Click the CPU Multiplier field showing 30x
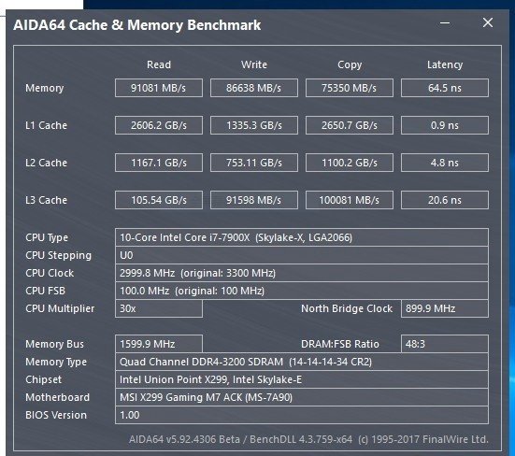Image resolution: width=515 pixels, height=456 pixels. [x=159, y=308]
